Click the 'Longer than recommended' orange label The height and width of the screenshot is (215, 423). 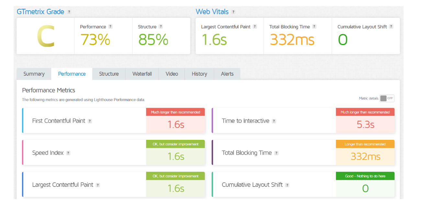click(365, 144)
